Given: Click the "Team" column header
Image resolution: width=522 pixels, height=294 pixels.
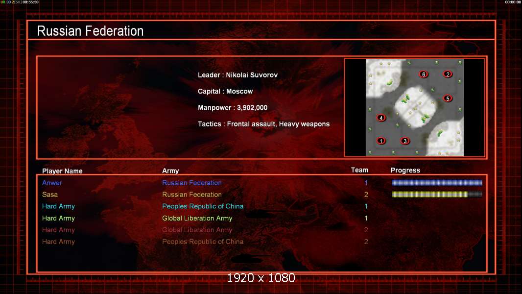Looking at the screenshot, I should [x=359, y=170].
